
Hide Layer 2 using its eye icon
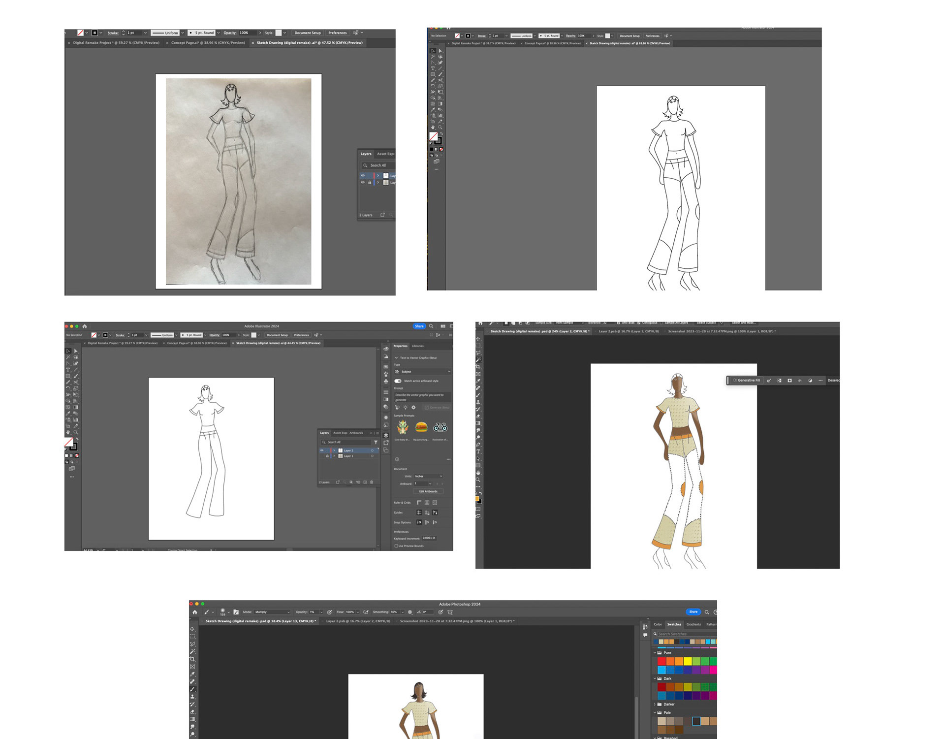point(322,450)
